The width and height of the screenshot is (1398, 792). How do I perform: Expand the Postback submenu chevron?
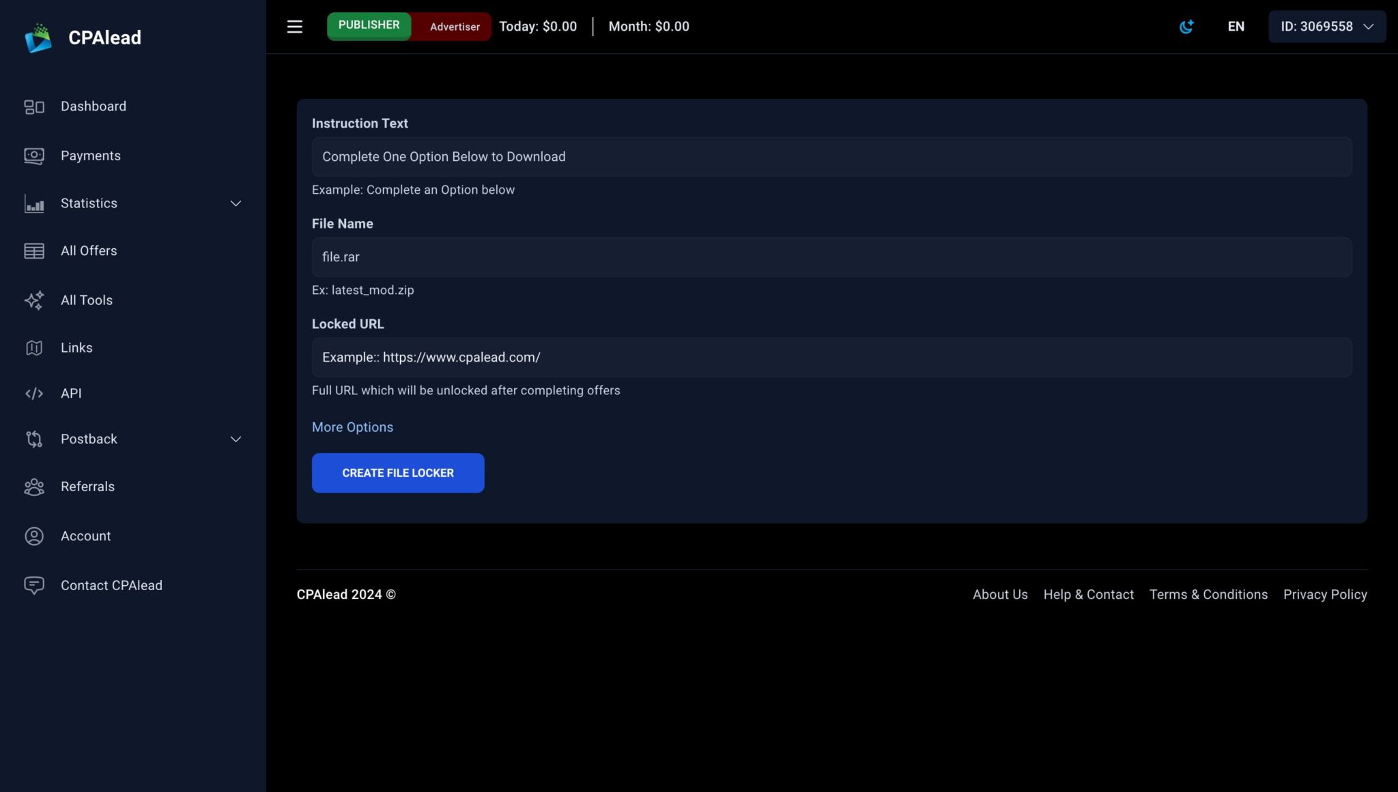[x=236, y=439]
